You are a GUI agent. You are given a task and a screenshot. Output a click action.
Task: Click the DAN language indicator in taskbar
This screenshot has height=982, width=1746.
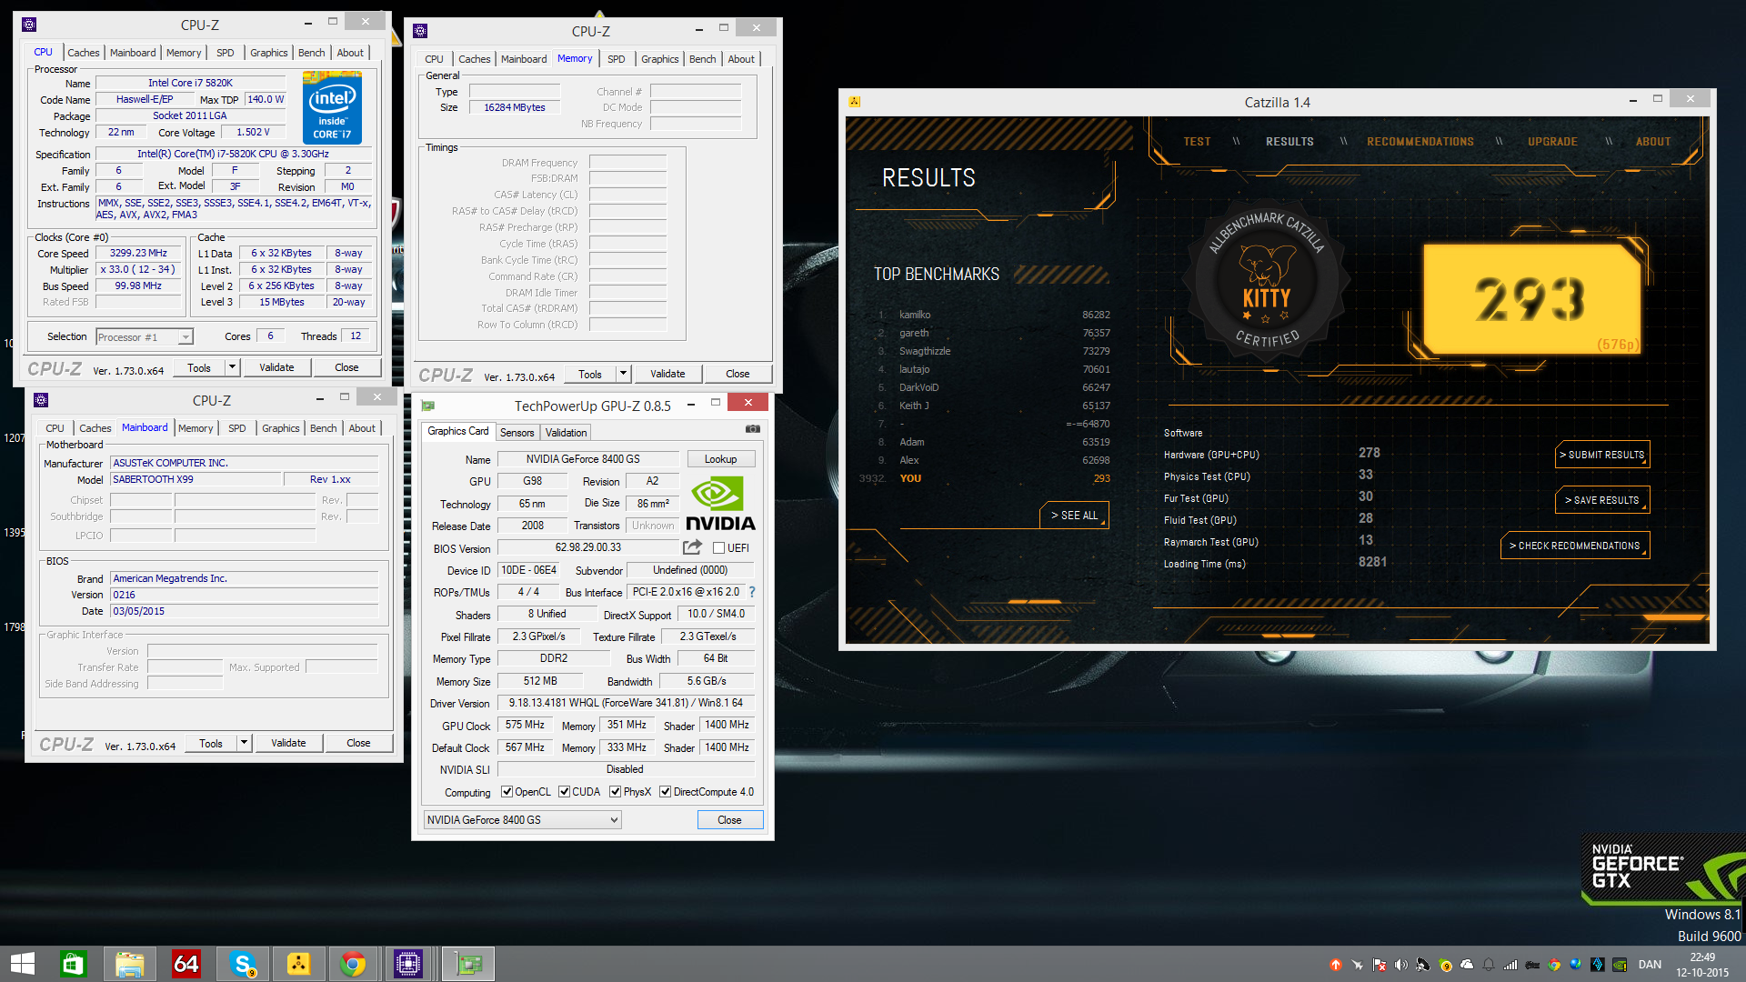pos(1650,965)
